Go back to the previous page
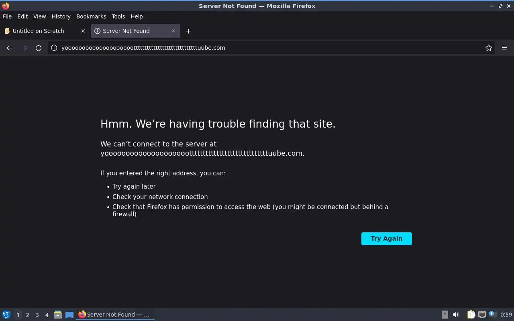The width and height of the screenshot is (514, 321). pyautogui.click(x=10, y=48)
